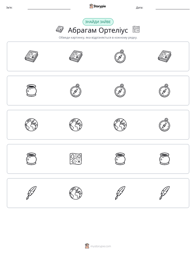This screenshot has width=196, height=254.
Task: Click the Абрагам Ортеліус title
Action: pos(98,30)
